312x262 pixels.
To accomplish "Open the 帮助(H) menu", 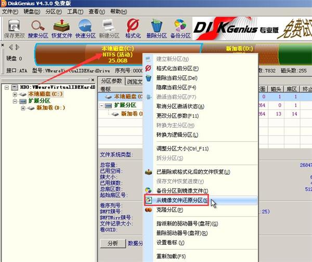I will tap(119, 11).
